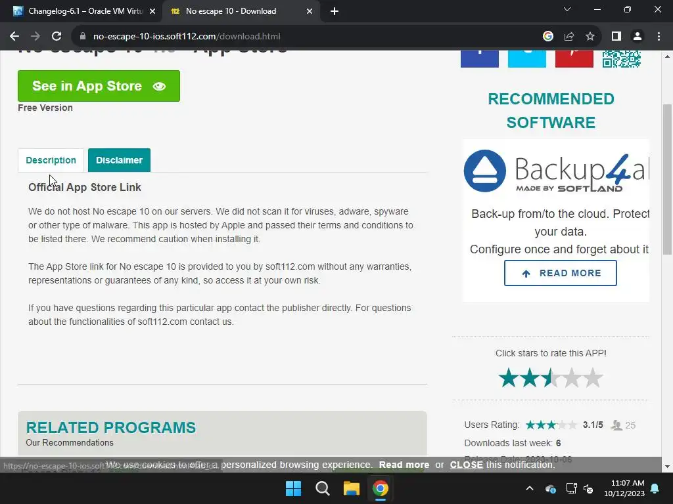Click the padlock site info icon
Screen dimensions: 673x504
coord(82,37)
